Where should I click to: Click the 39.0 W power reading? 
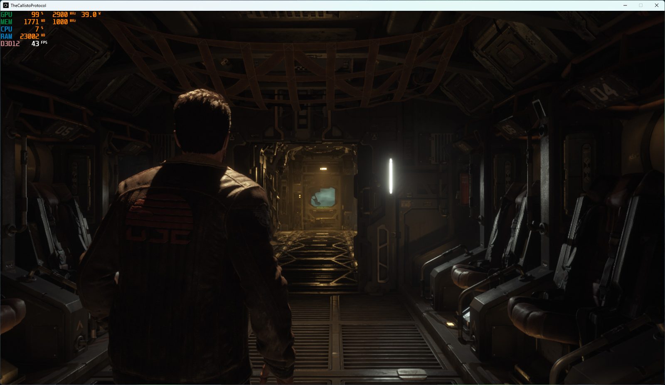91,15
